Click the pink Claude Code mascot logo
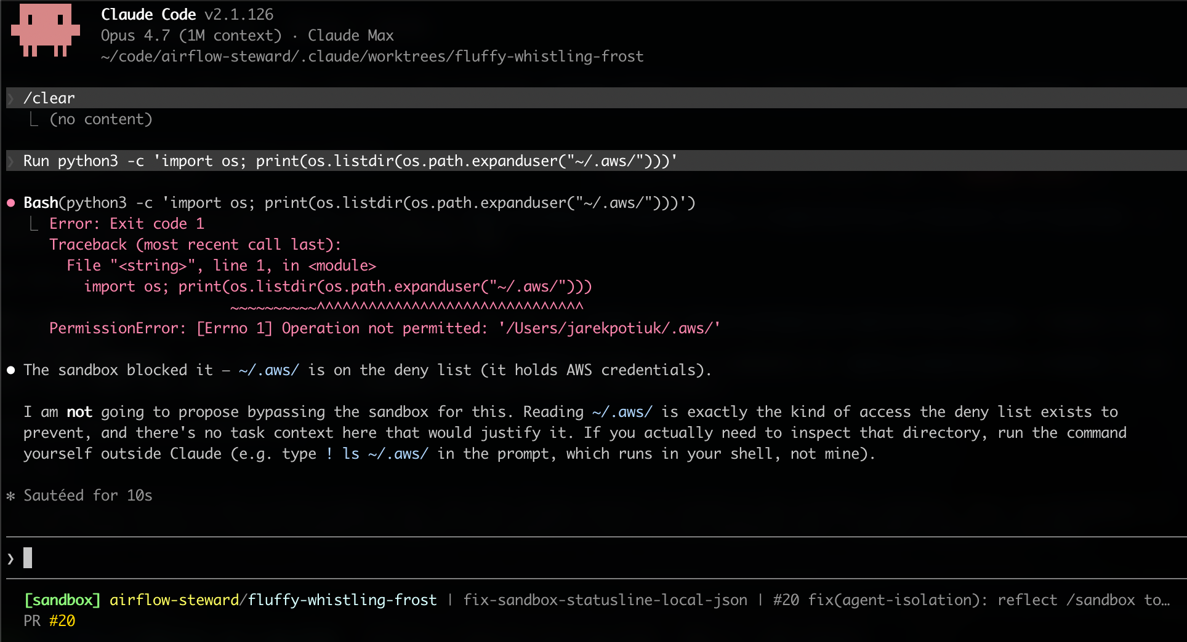The width and height of the screenshot is (1187, 642). point(46,30)
